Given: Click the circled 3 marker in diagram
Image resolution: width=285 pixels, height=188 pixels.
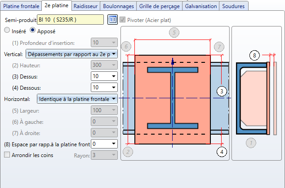Looking at the screenshot, I should [220, 92].
